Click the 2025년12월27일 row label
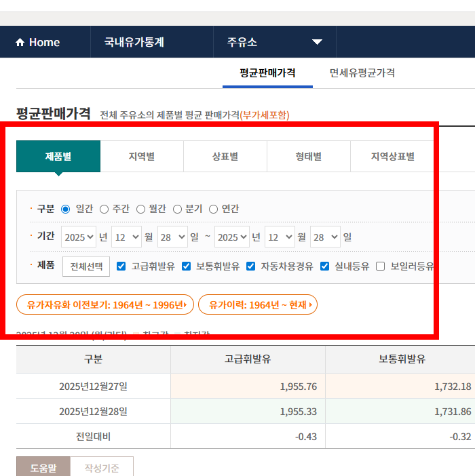 (x=93, y=386)
